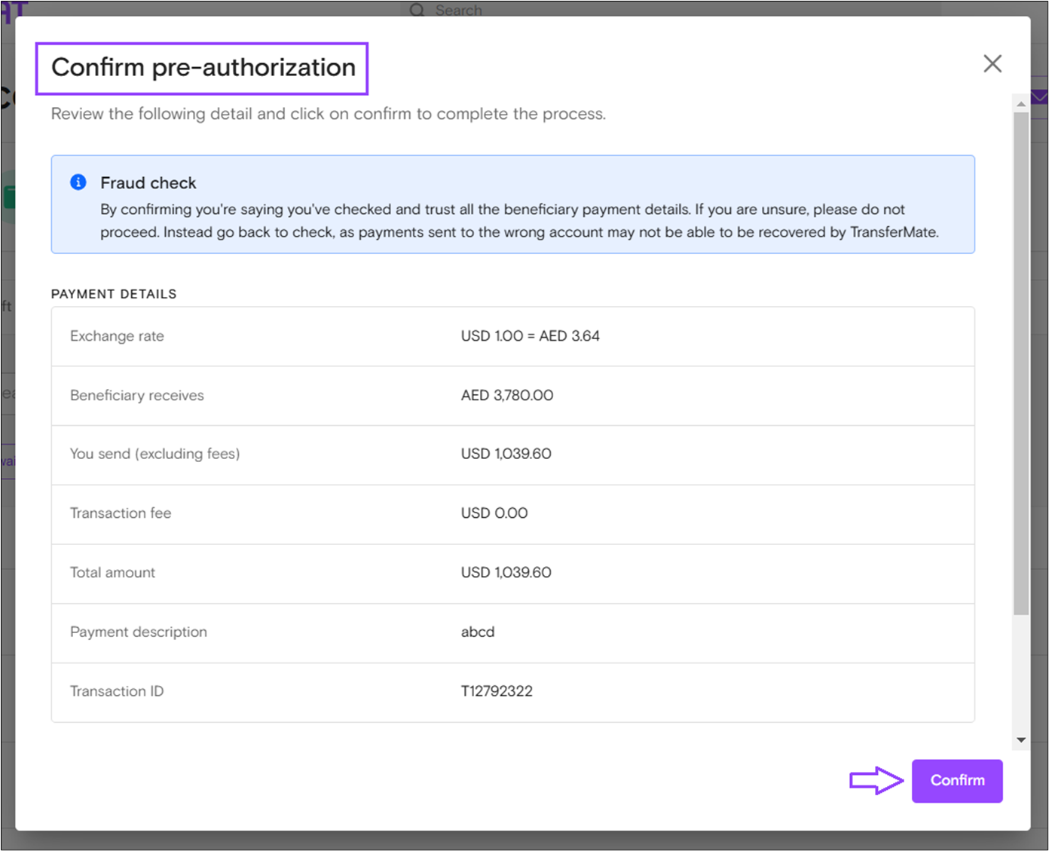1049x851 pixels.
Task: Click the Confirm pre-authorization heading
Action: [x=203, y=68]
